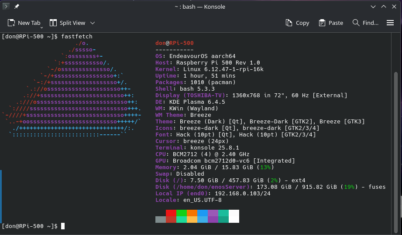The width and height of the screenshot is (402, 235).
Task: Open the Split View chevron menu
Action: [93, 23]
